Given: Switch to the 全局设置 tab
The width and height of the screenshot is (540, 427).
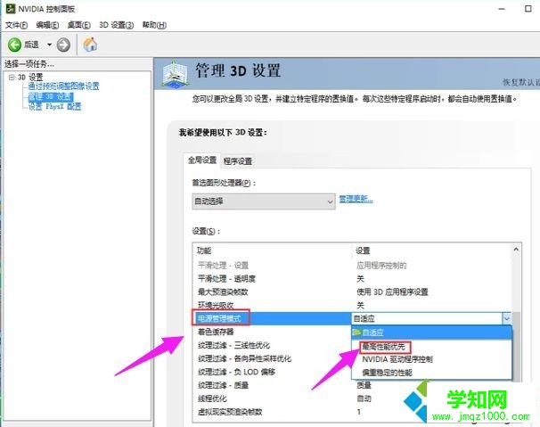Looking at the screenshot, I should pyautogui.click(x=201, y=160).
